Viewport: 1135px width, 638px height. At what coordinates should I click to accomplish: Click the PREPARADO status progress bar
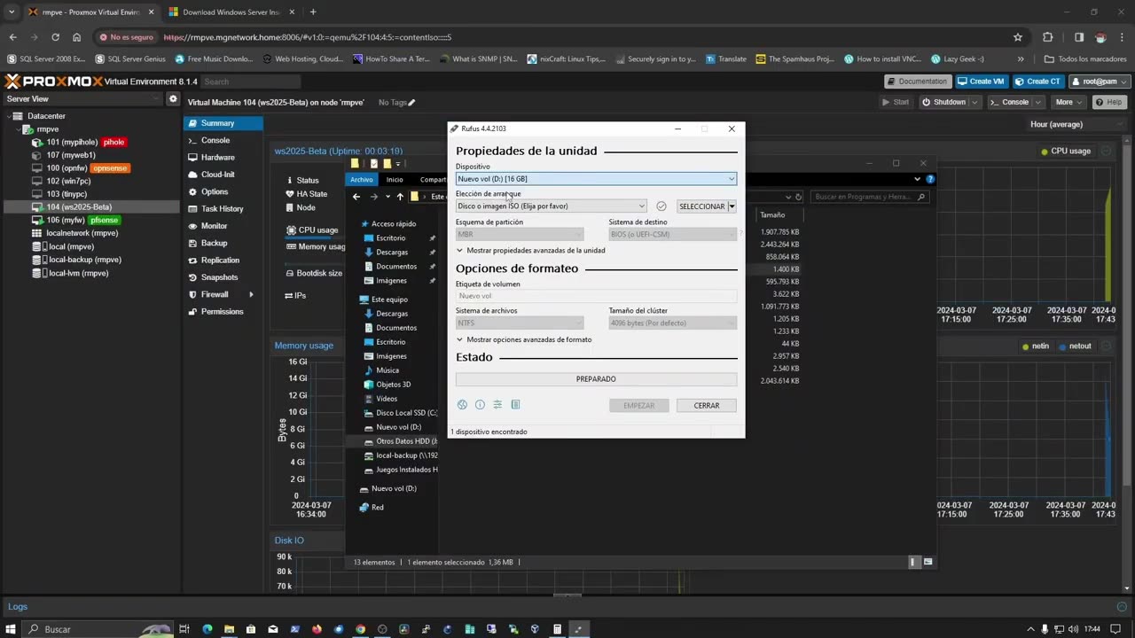tap(596, 379)
